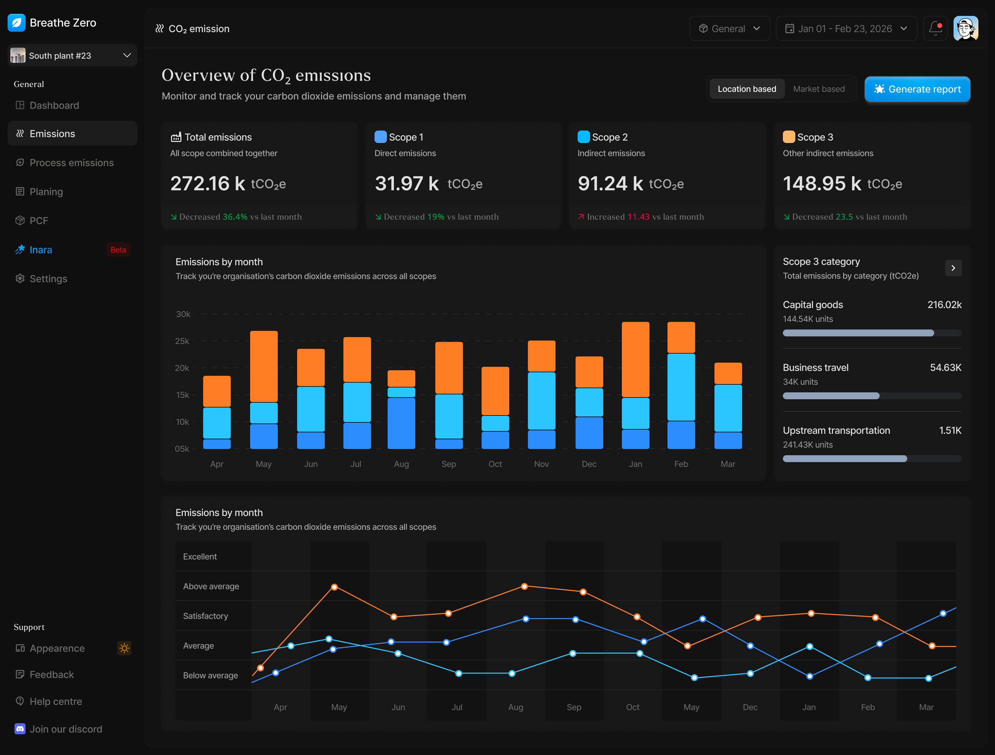Click the Feb stacked bar in chart
The height and width of the screenshot is (755, 995).
(681, 385)
